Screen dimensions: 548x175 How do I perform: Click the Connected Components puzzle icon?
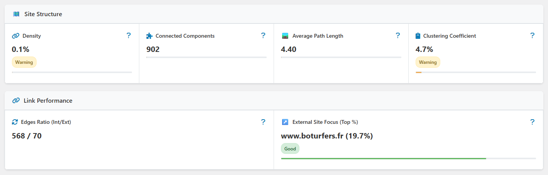[149, 36]
